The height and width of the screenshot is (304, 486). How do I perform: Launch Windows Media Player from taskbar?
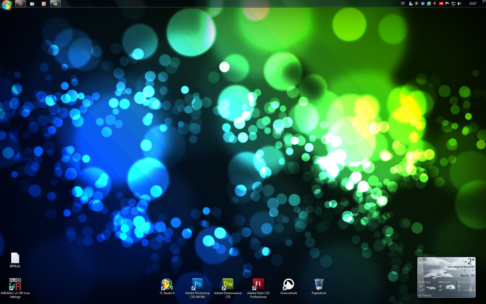[x=44, y=4]
